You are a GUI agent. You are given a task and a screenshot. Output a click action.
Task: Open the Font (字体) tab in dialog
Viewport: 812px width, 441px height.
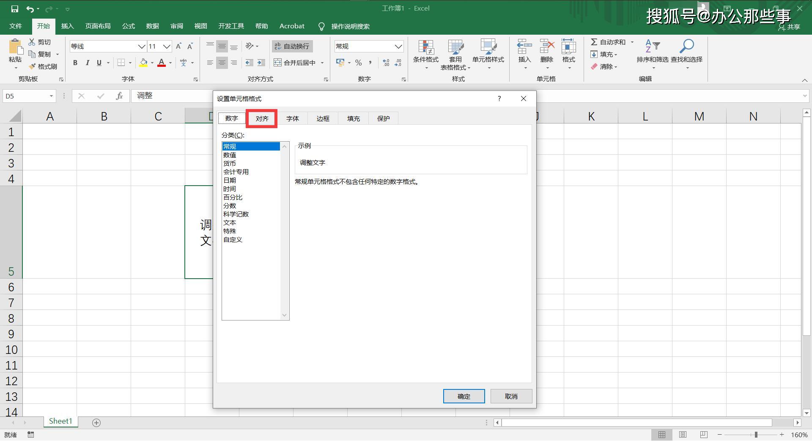point(293,119)
